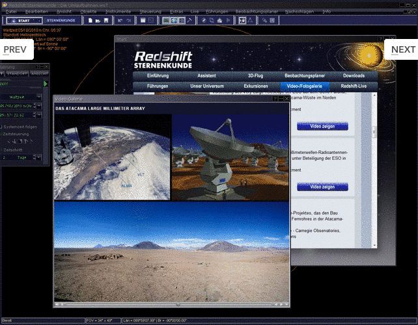Click the triangle outline toolbar icon

pyautogui.click(x=250, y=21)
